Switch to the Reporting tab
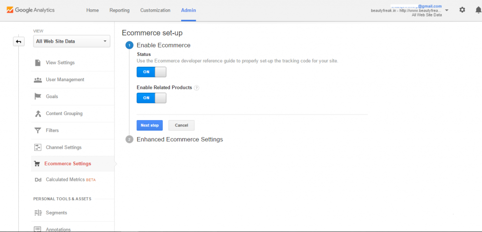 (x=120, y=10)
